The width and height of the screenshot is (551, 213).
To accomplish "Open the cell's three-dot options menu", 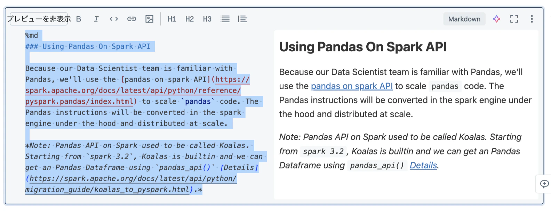I will click(x=532, y=19).
